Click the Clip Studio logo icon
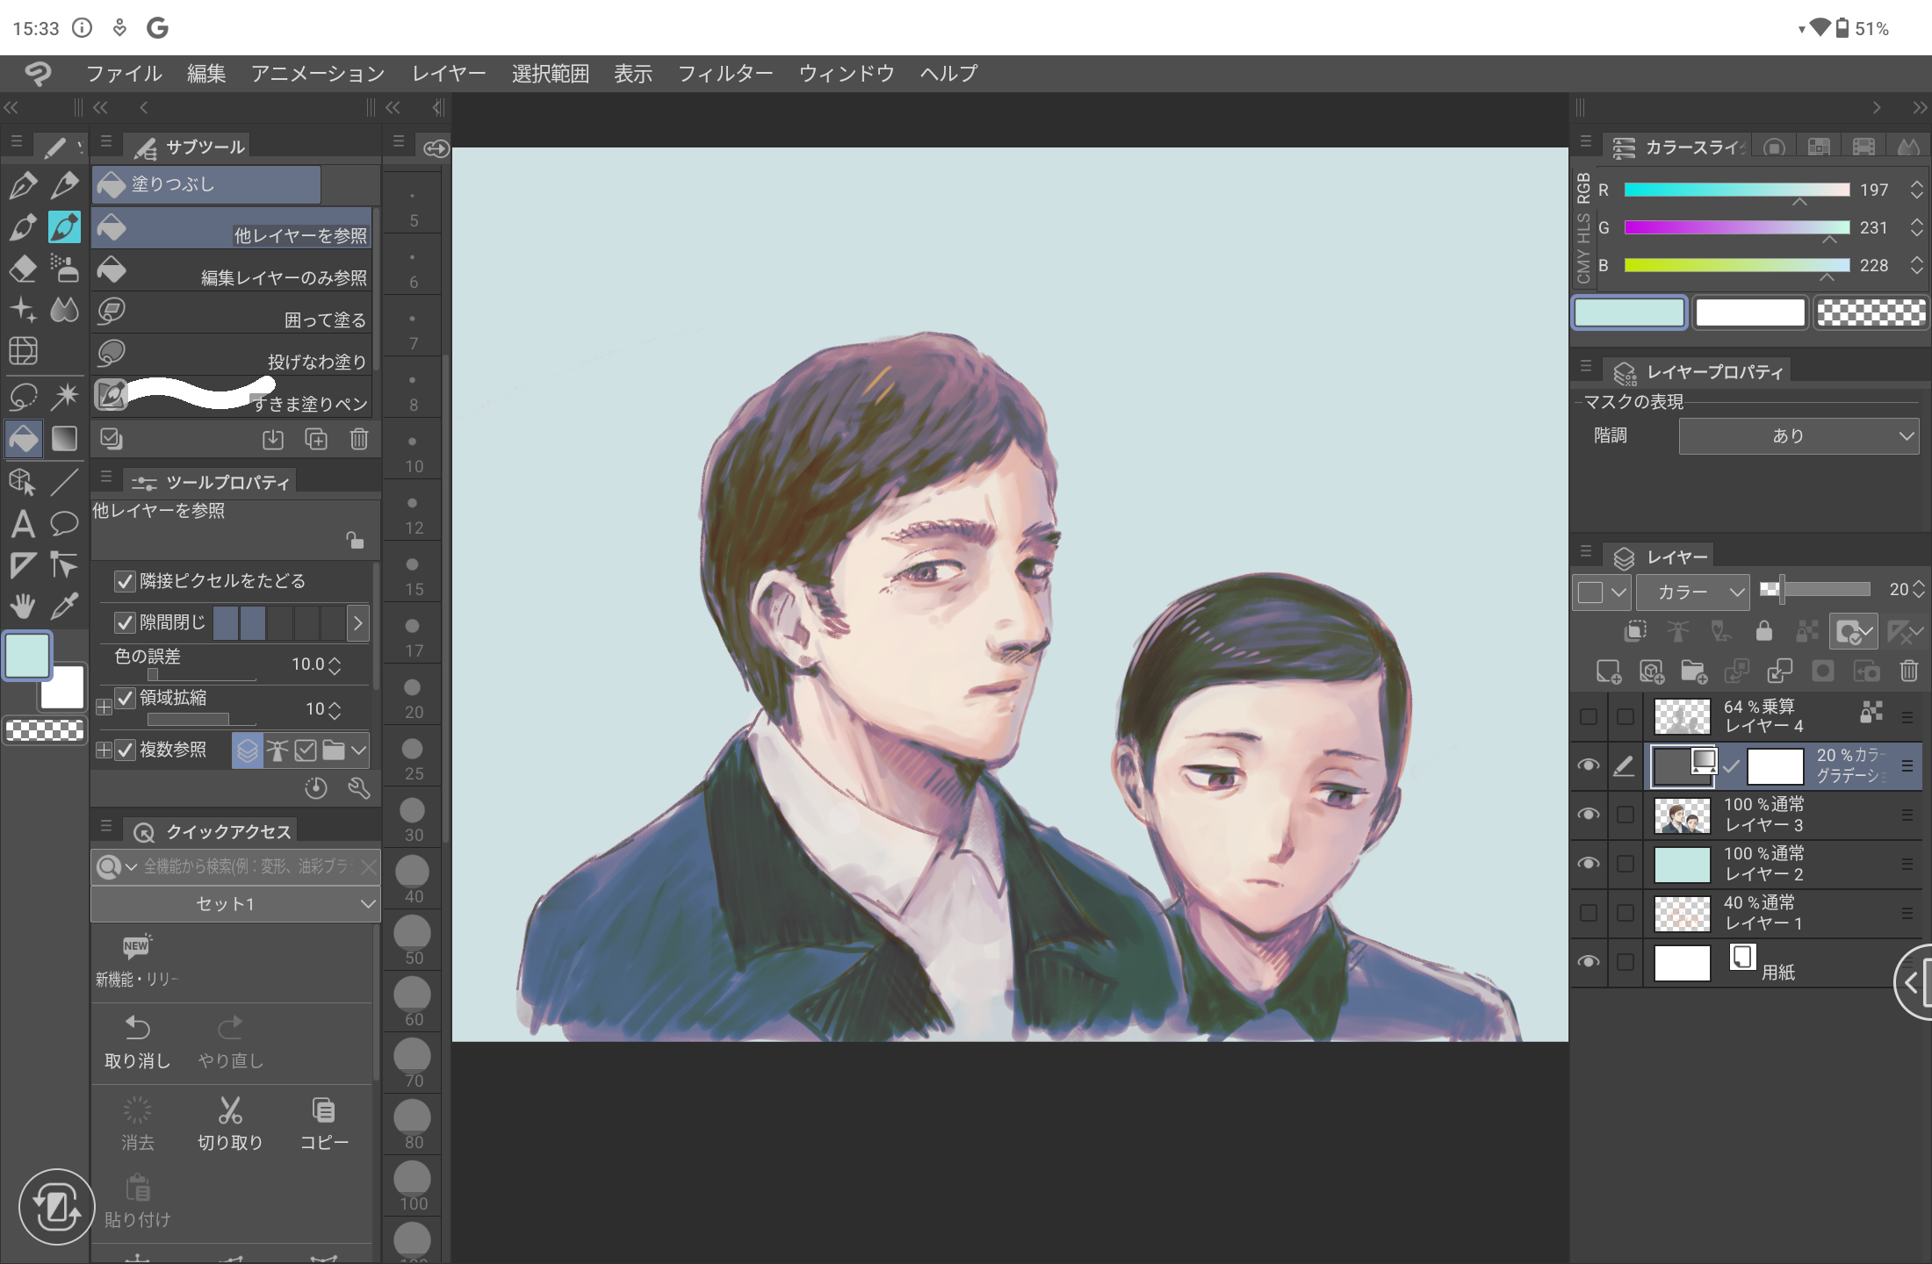The width and height of the screenshot is (1932, 1264). [x=38, y=74]
